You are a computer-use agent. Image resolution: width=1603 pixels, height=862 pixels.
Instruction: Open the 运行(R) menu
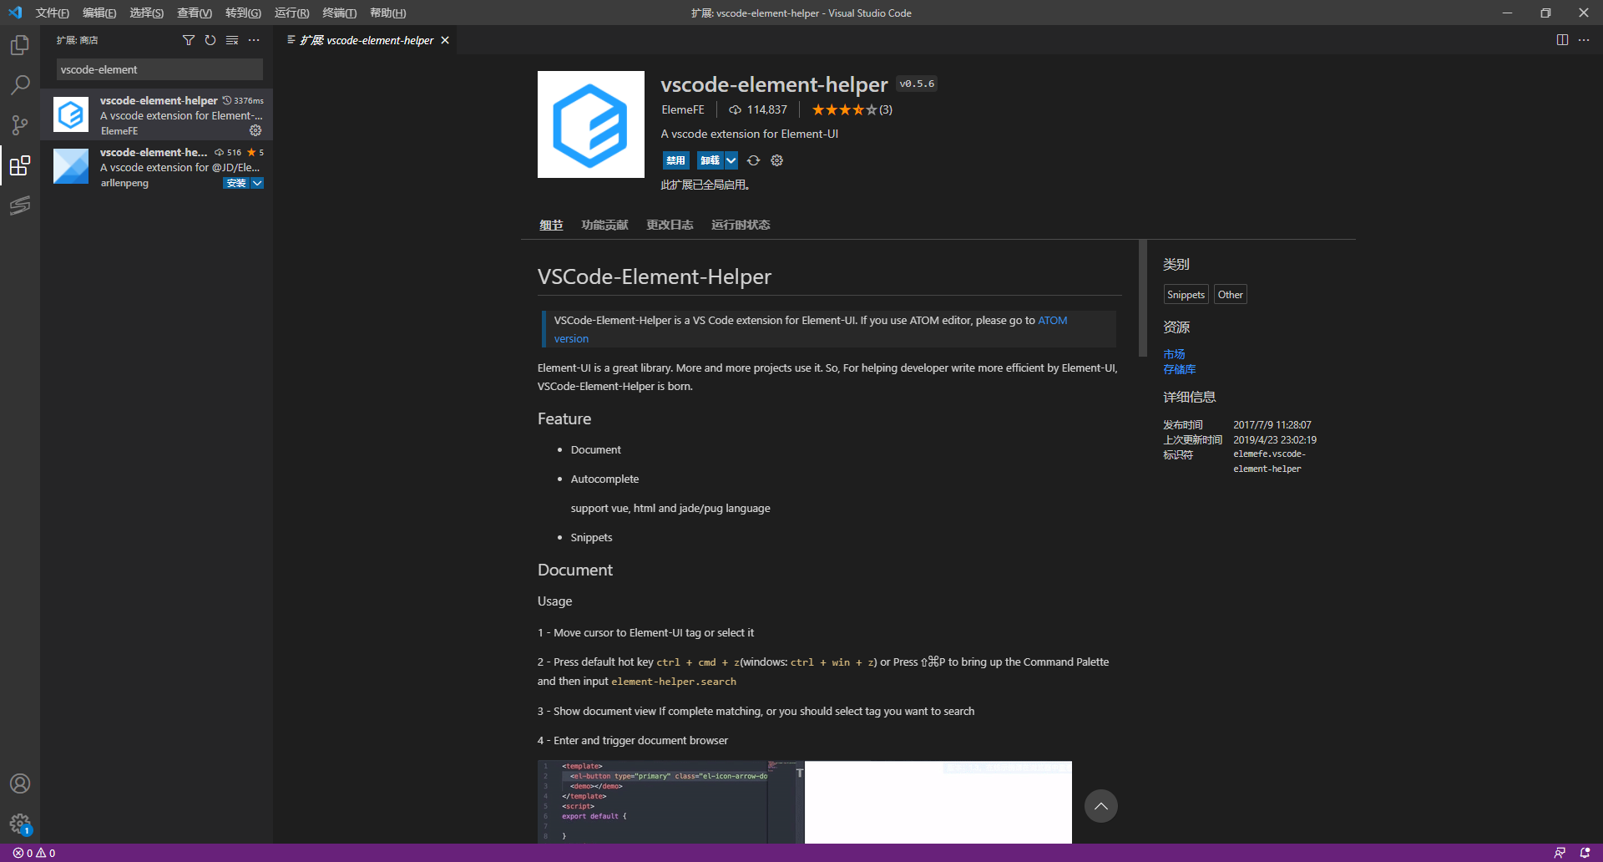(x=291, y=13)
